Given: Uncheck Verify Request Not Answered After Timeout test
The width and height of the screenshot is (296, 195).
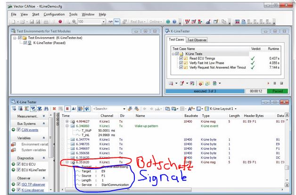Looking at the screenshot, I should pyautogui.click(x=181, y=67).
